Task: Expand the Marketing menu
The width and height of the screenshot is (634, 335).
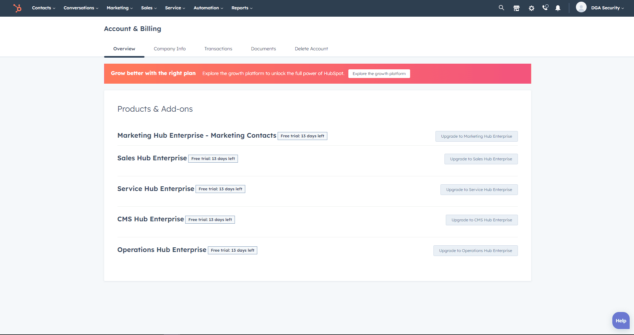Action: click(x=120, y=8)
